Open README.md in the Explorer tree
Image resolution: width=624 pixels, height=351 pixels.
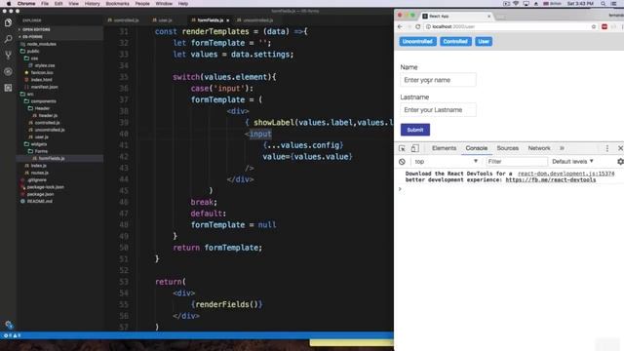pyautogui.click(x=39, y=202)
